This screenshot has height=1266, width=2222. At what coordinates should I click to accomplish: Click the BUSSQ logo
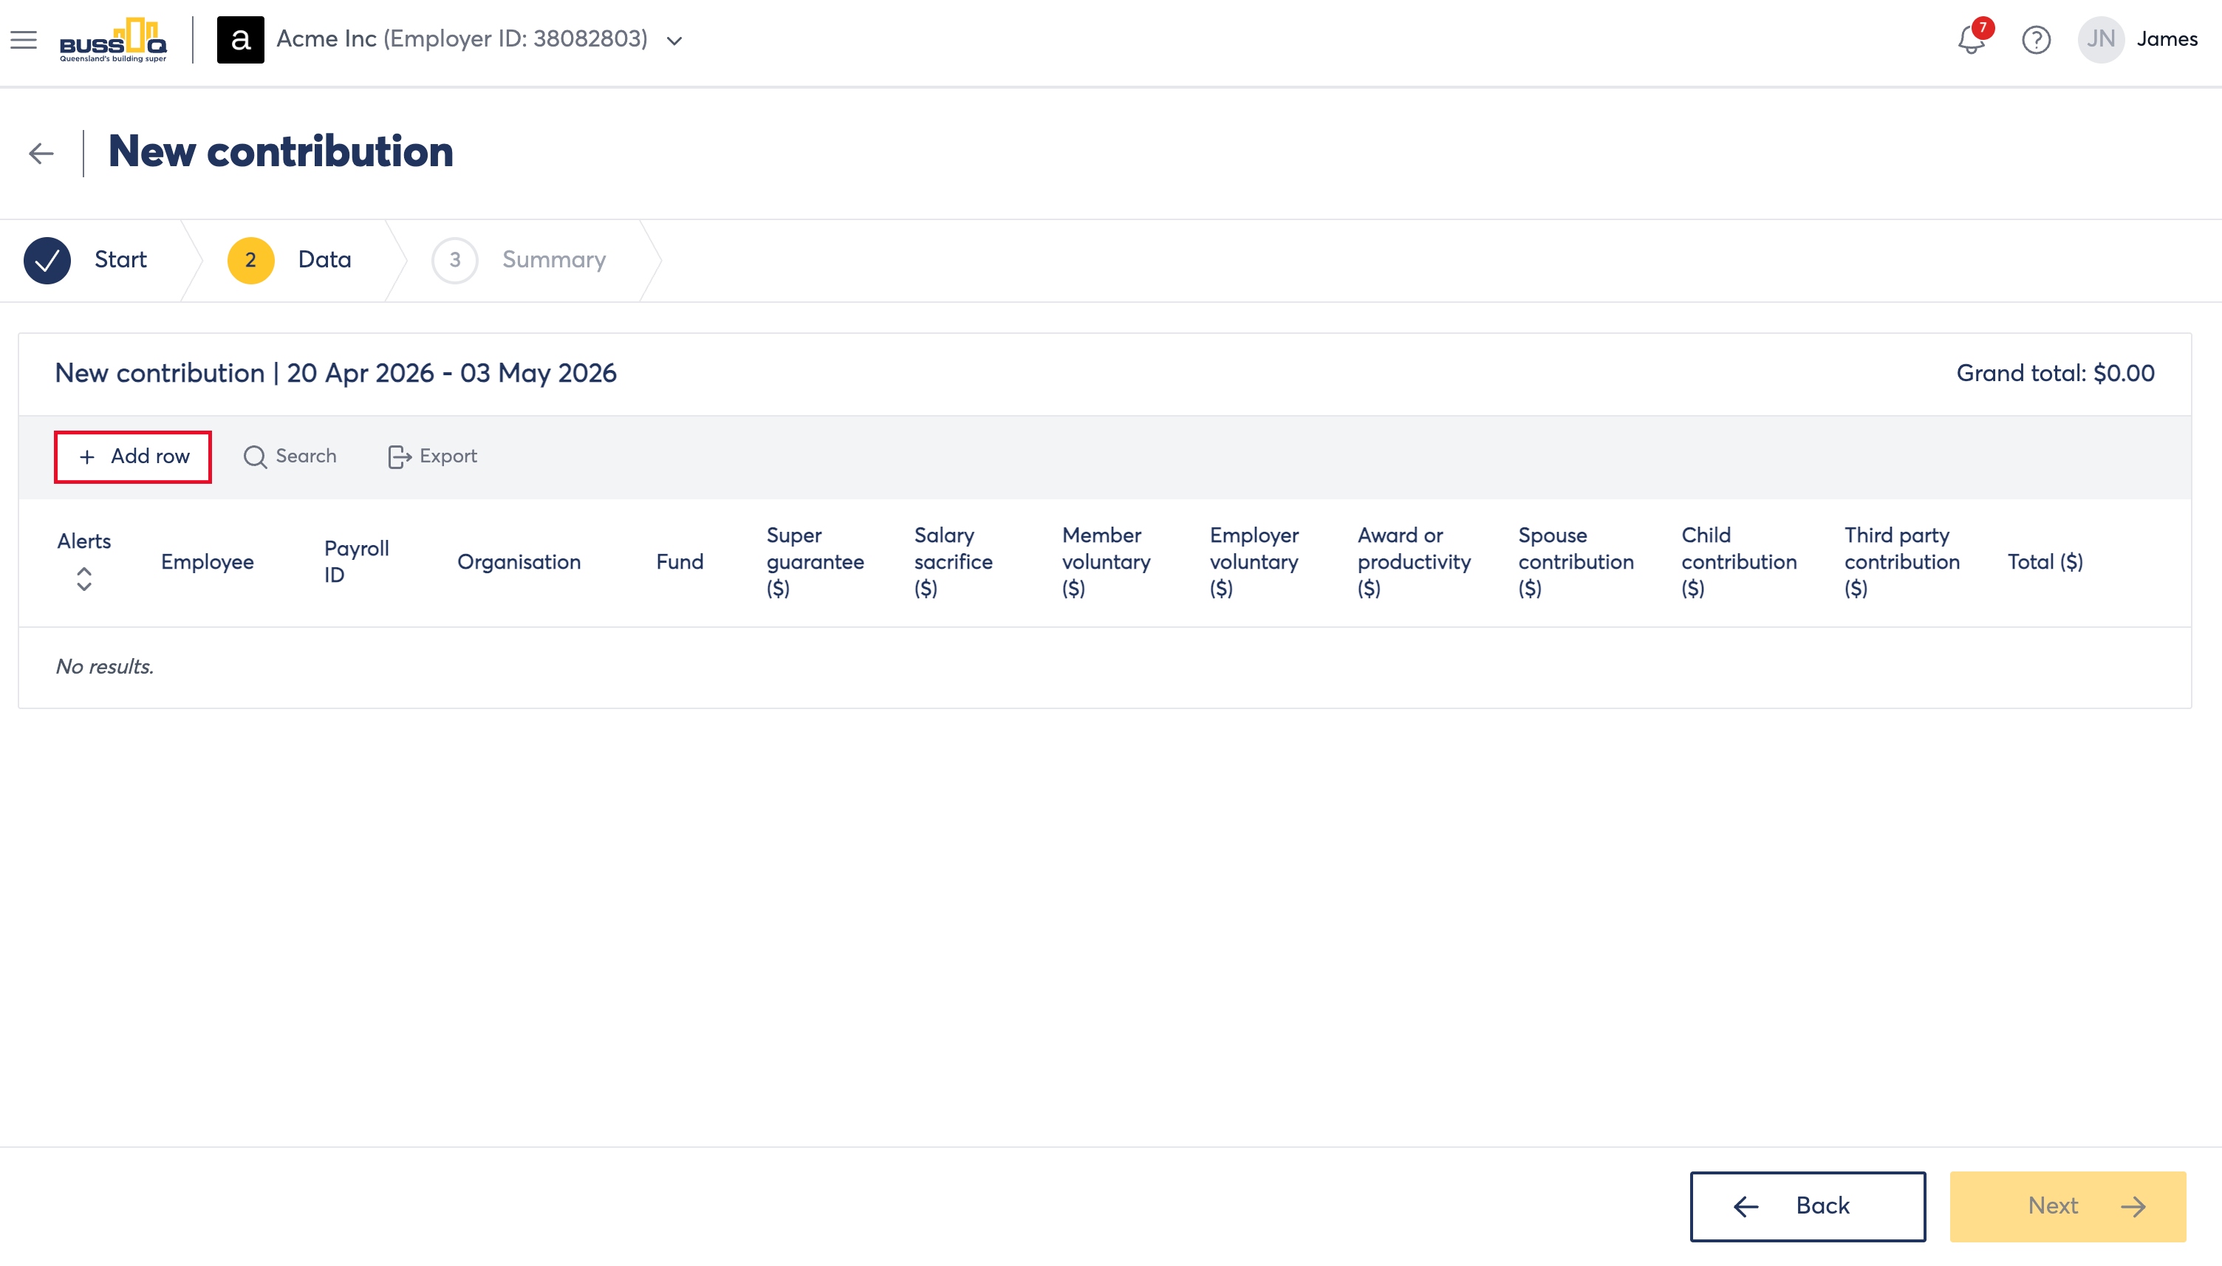113,40
